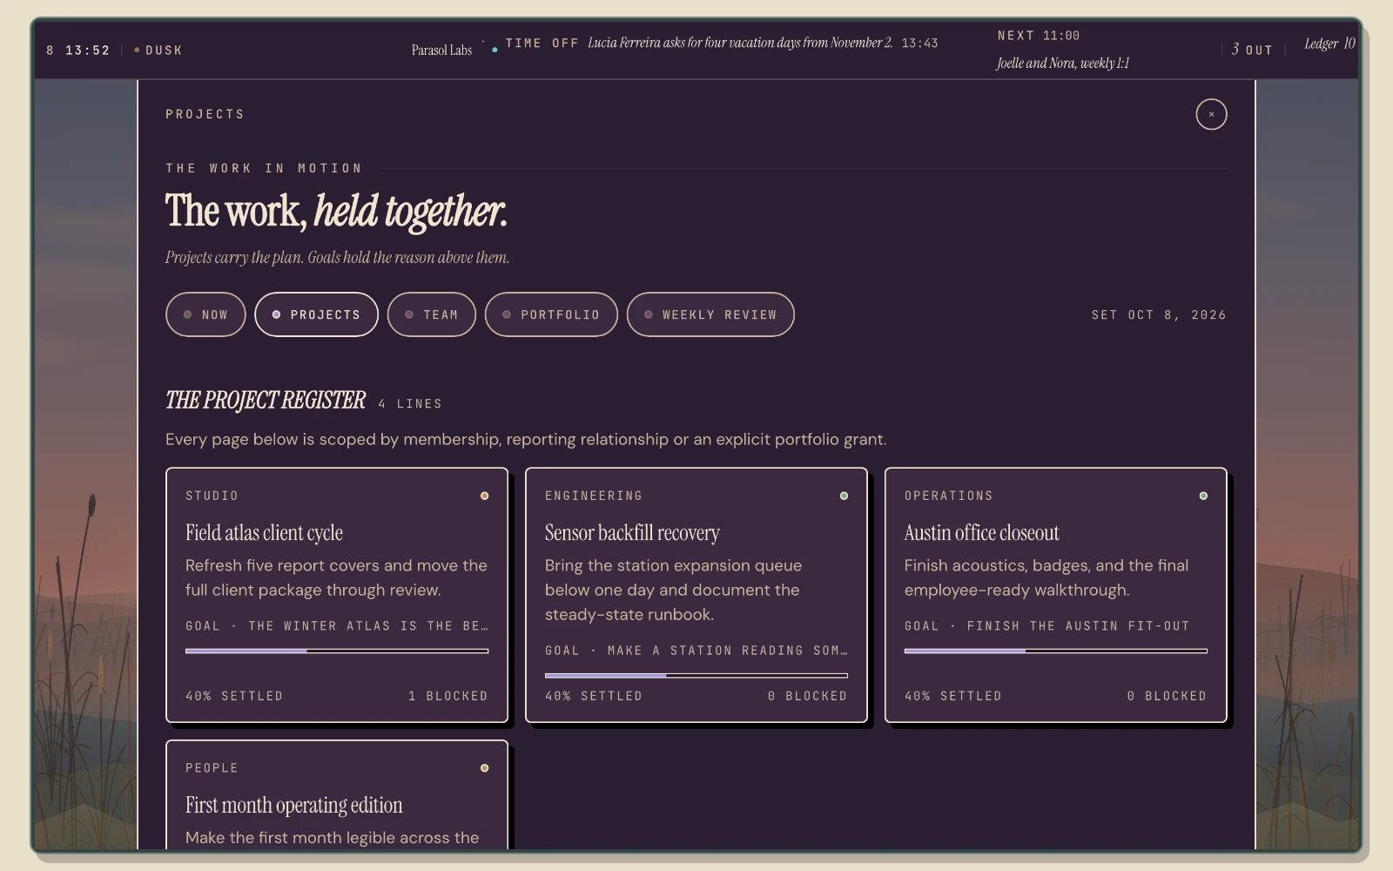Screen dimensions: 1393x871
Task: Click the progress bar on Field atlas card
Action: click(x=337, y=651)
